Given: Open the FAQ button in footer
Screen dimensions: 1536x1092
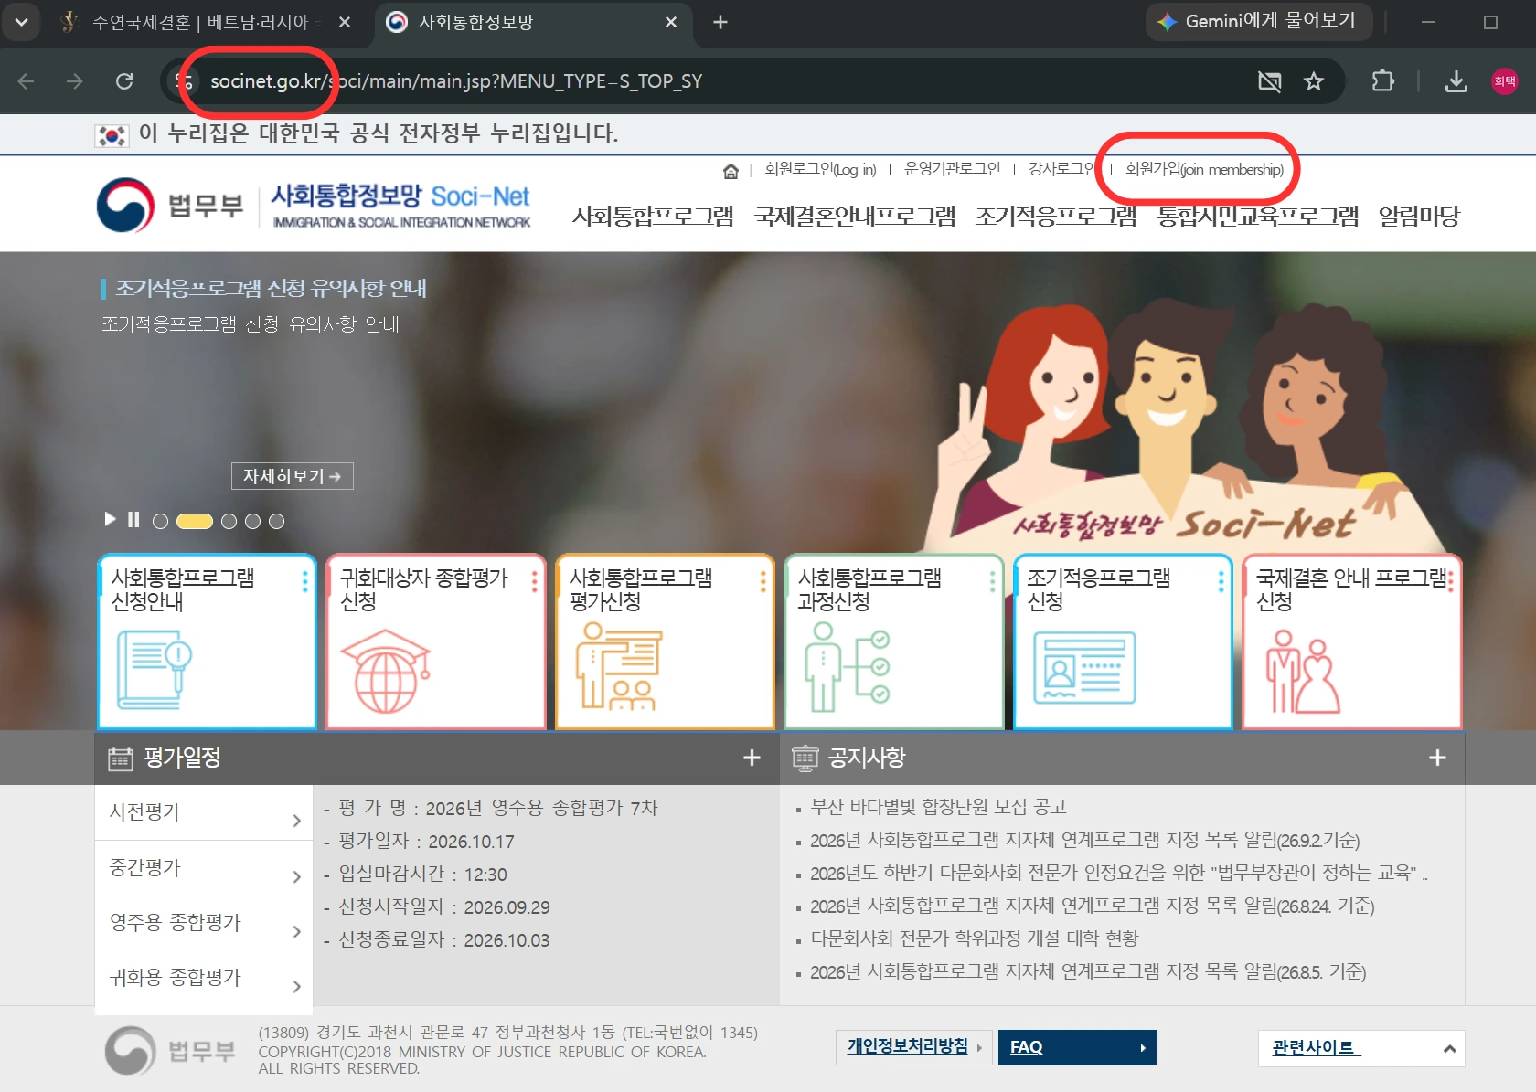Looking at the screenshot, I should (x=1077, y=1047).
